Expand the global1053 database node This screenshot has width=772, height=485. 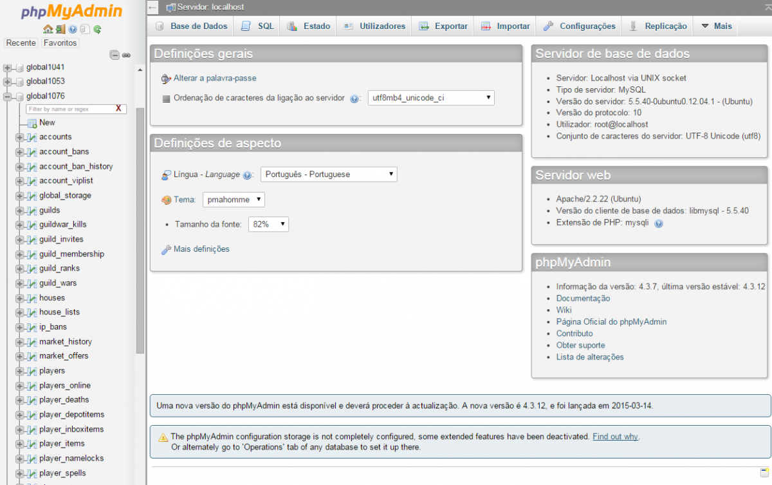click(x=8, y=82)
